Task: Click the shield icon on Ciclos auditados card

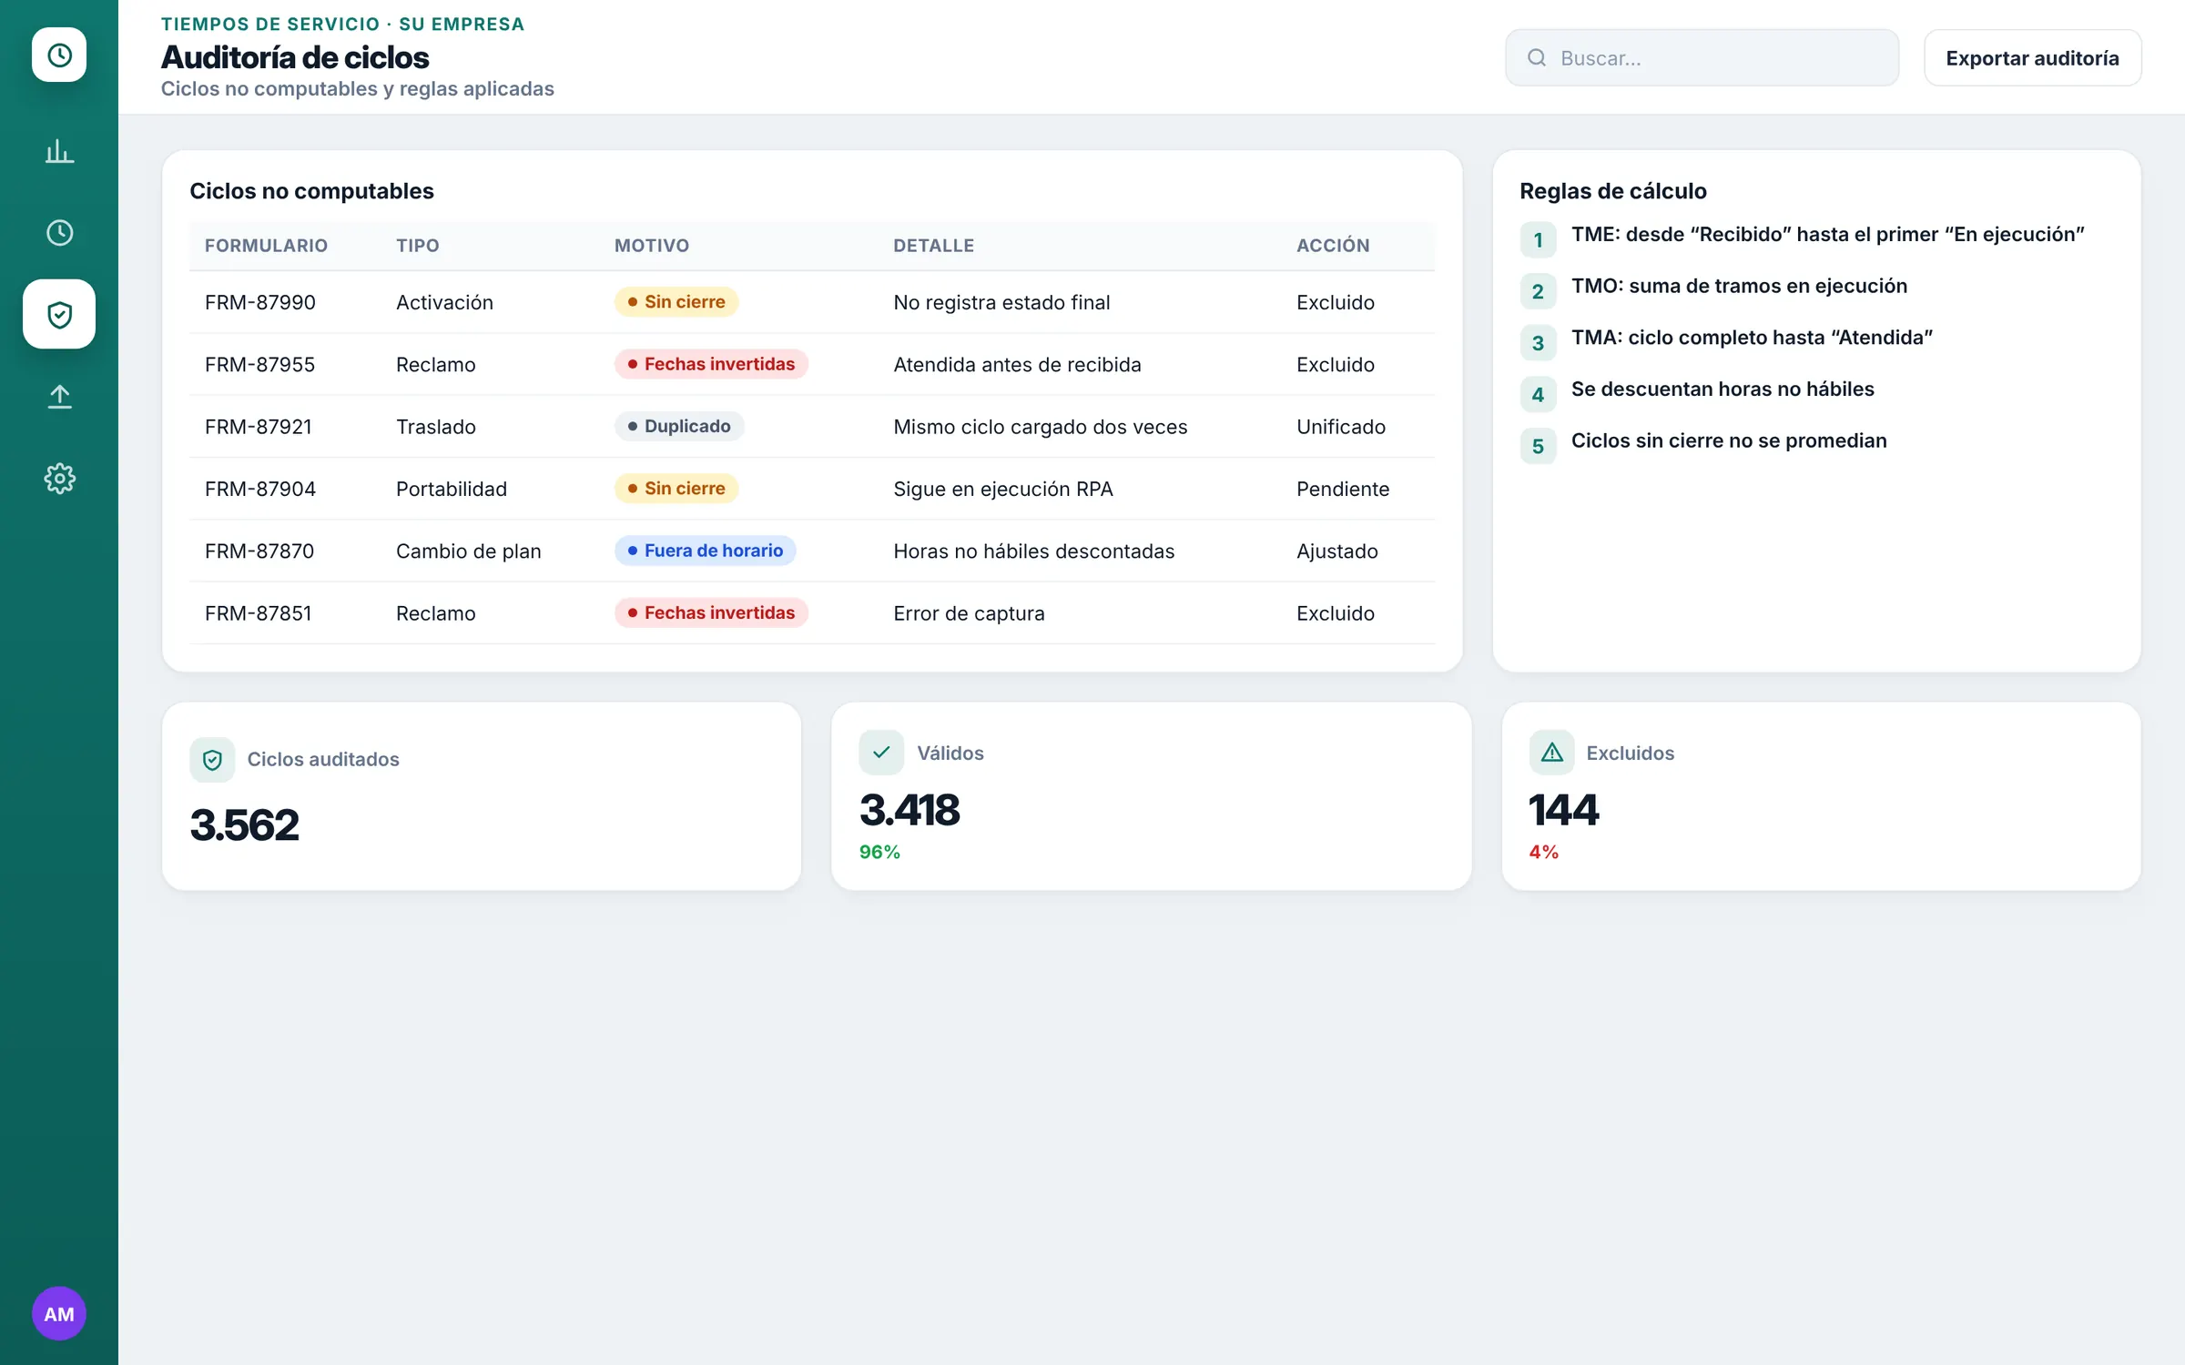Action: (x=212, y=760)
